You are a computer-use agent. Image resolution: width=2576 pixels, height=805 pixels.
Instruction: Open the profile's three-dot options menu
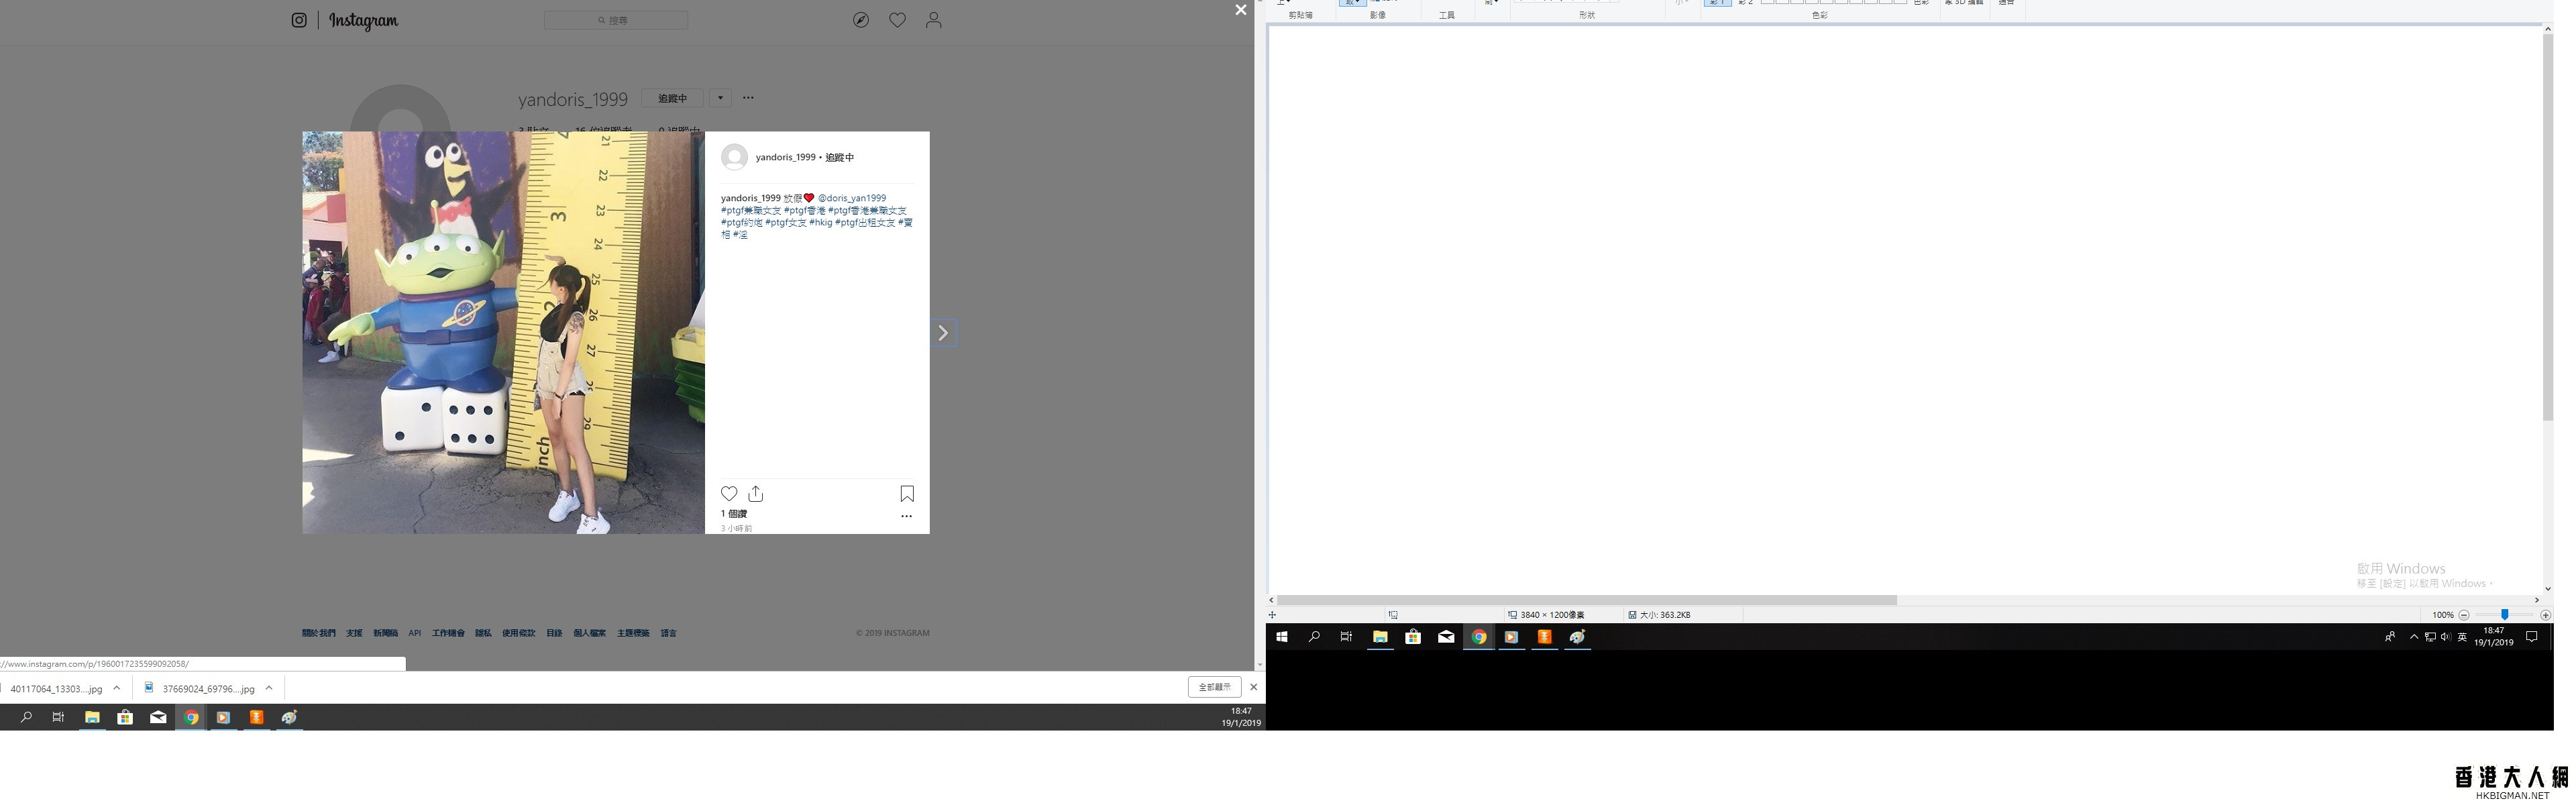point(748,98)
